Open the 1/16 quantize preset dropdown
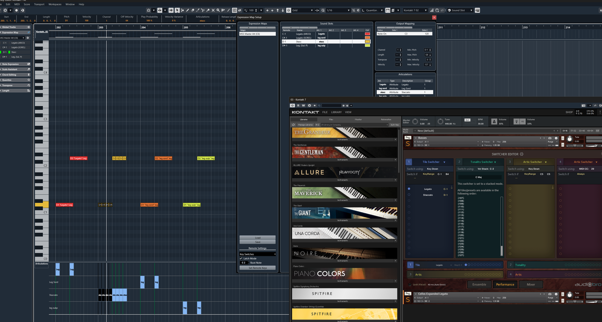 [x=338, y=10]
